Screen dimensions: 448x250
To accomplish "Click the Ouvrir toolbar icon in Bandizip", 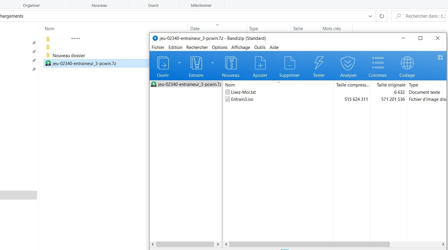I will (163, 63).
